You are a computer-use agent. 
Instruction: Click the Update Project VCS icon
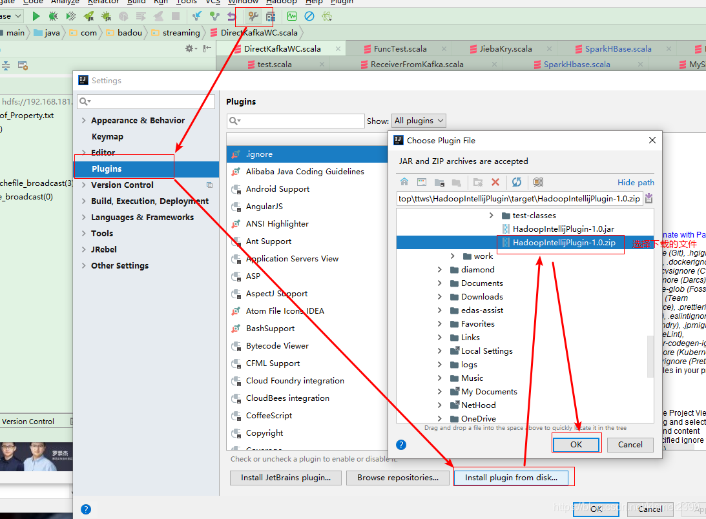tap(197, 17)
